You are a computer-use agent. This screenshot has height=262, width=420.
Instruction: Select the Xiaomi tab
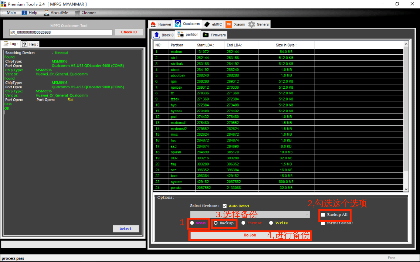click(x=235, y=24)
